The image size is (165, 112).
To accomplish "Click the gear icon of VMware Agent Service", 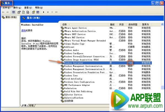I will click(62, 28).
